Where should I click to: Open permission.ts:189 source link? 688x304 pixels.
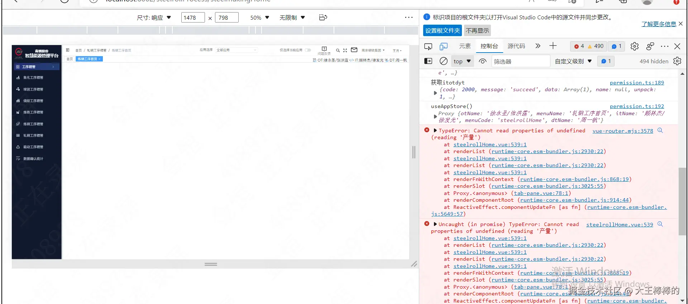click(637, 83)
